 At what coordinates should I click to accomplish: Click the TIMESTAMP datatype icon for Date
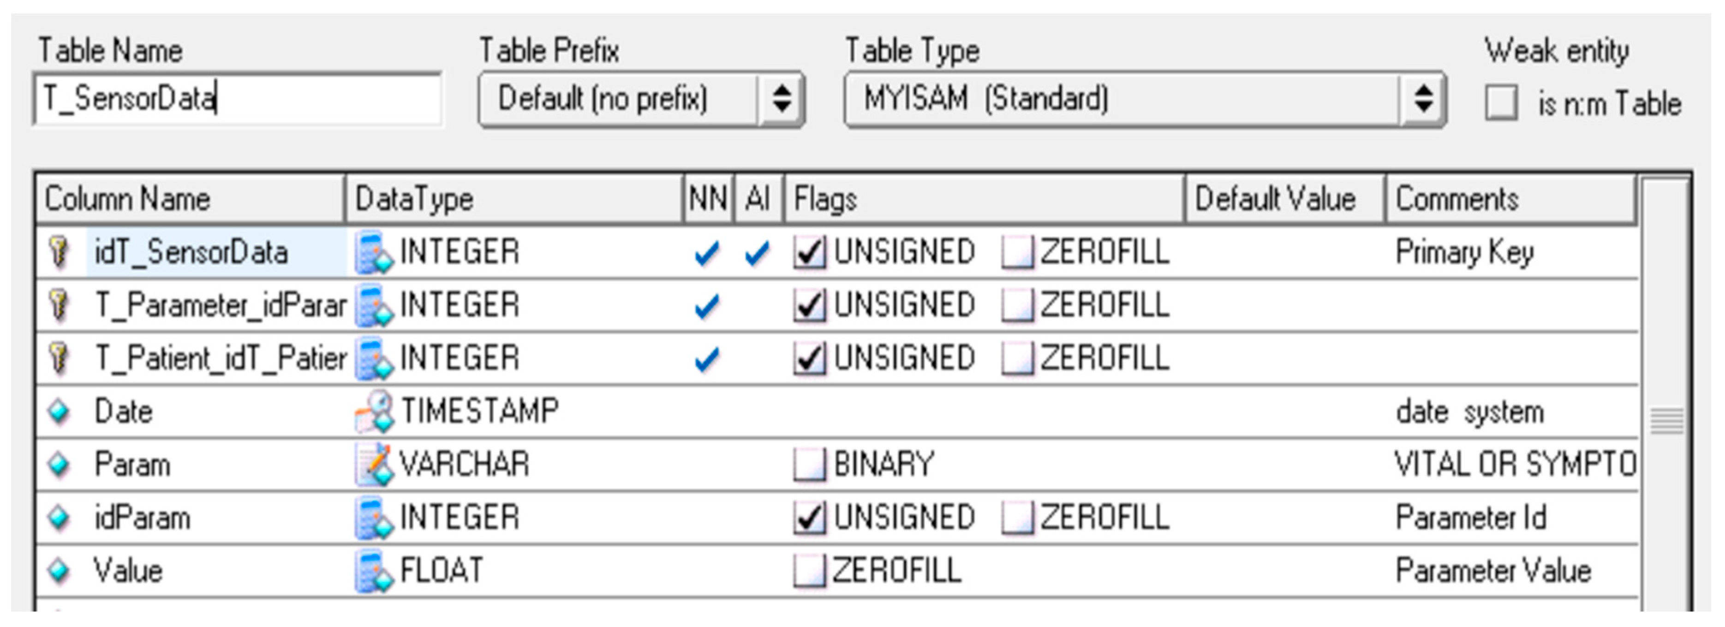click(373, 411)
